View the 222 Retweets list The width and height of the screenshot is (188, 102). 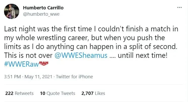pos(19,93)
